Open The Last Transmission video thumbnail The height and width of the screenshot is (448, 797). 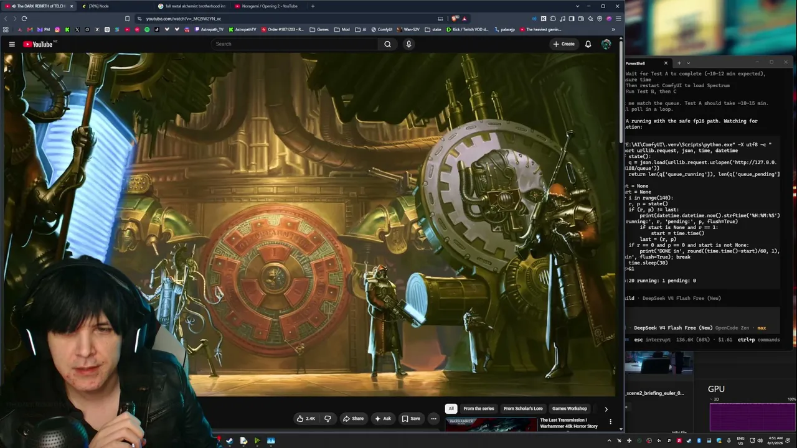(491, 424)
